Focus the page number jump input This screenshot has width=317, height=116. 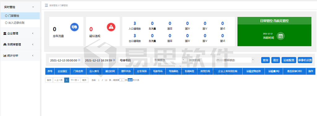pyautogui.click(x=122, y=80)
